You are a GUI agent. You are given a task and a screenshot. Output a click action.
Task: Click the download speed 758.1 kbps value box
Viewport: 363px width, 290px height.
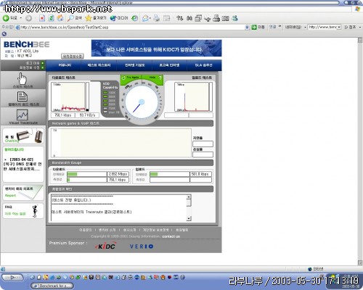tap(63, 115)
